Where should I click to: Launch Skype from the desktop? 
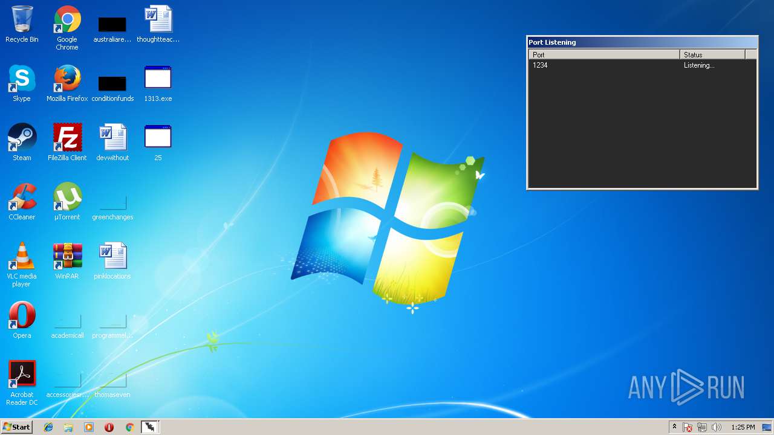click(x=22, y=83)
